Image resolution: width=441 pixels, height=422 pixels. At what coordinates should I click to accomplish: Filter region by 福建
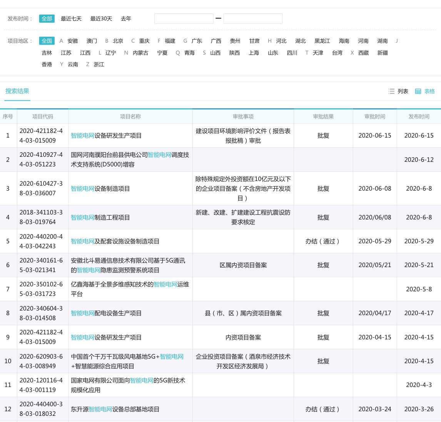[170, 41]
